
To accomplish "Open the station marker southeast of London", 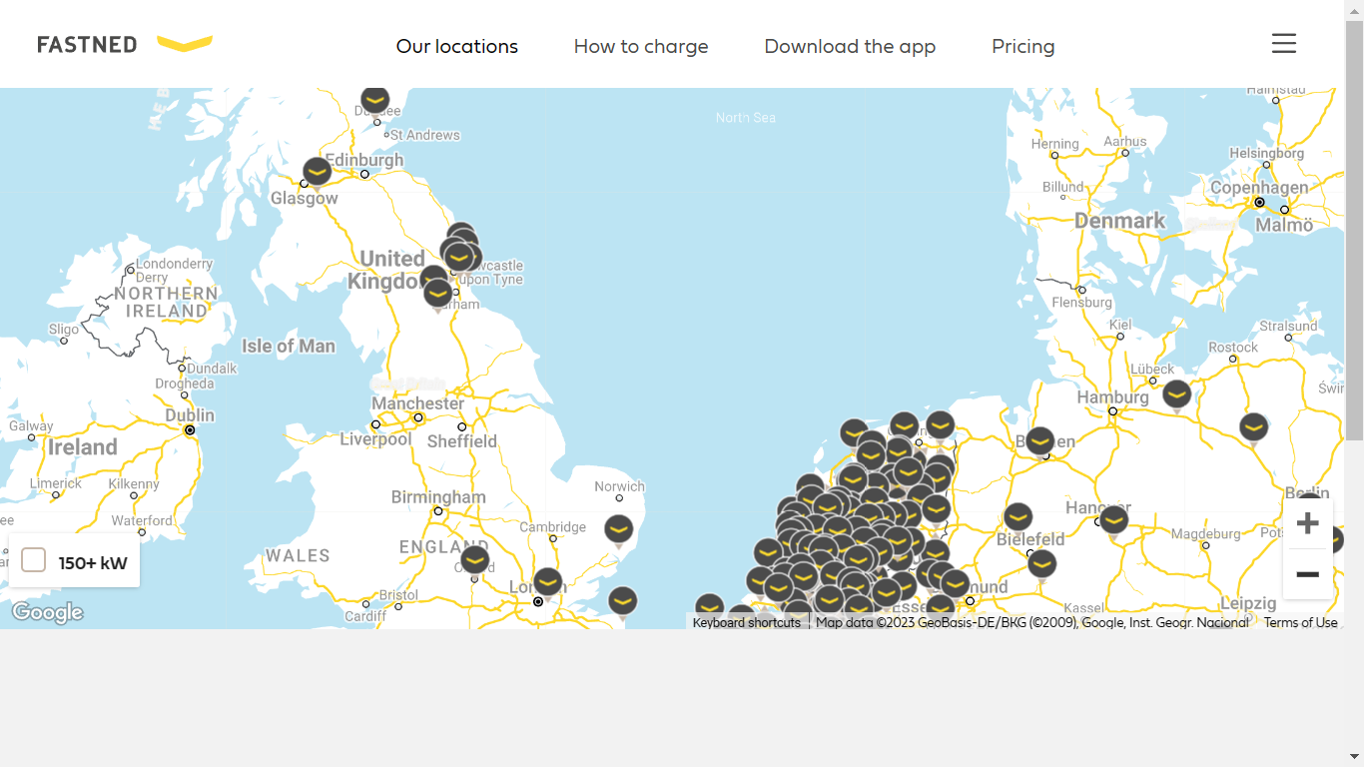I will click(623, 602).
